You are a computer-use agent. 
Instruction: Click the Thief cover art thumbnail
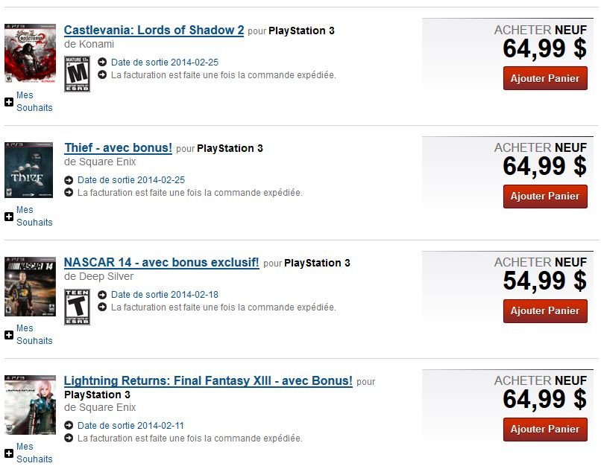pyautogui.click(x=29, y=170)
